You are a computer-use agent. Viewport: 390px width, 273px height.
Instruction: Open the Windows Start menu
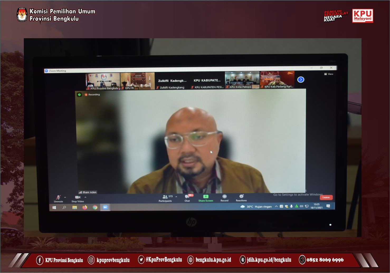54,208
